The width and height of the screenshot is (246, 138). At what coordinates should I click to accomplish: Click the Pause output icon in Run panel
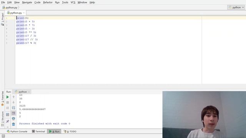(x=8, y=108)
